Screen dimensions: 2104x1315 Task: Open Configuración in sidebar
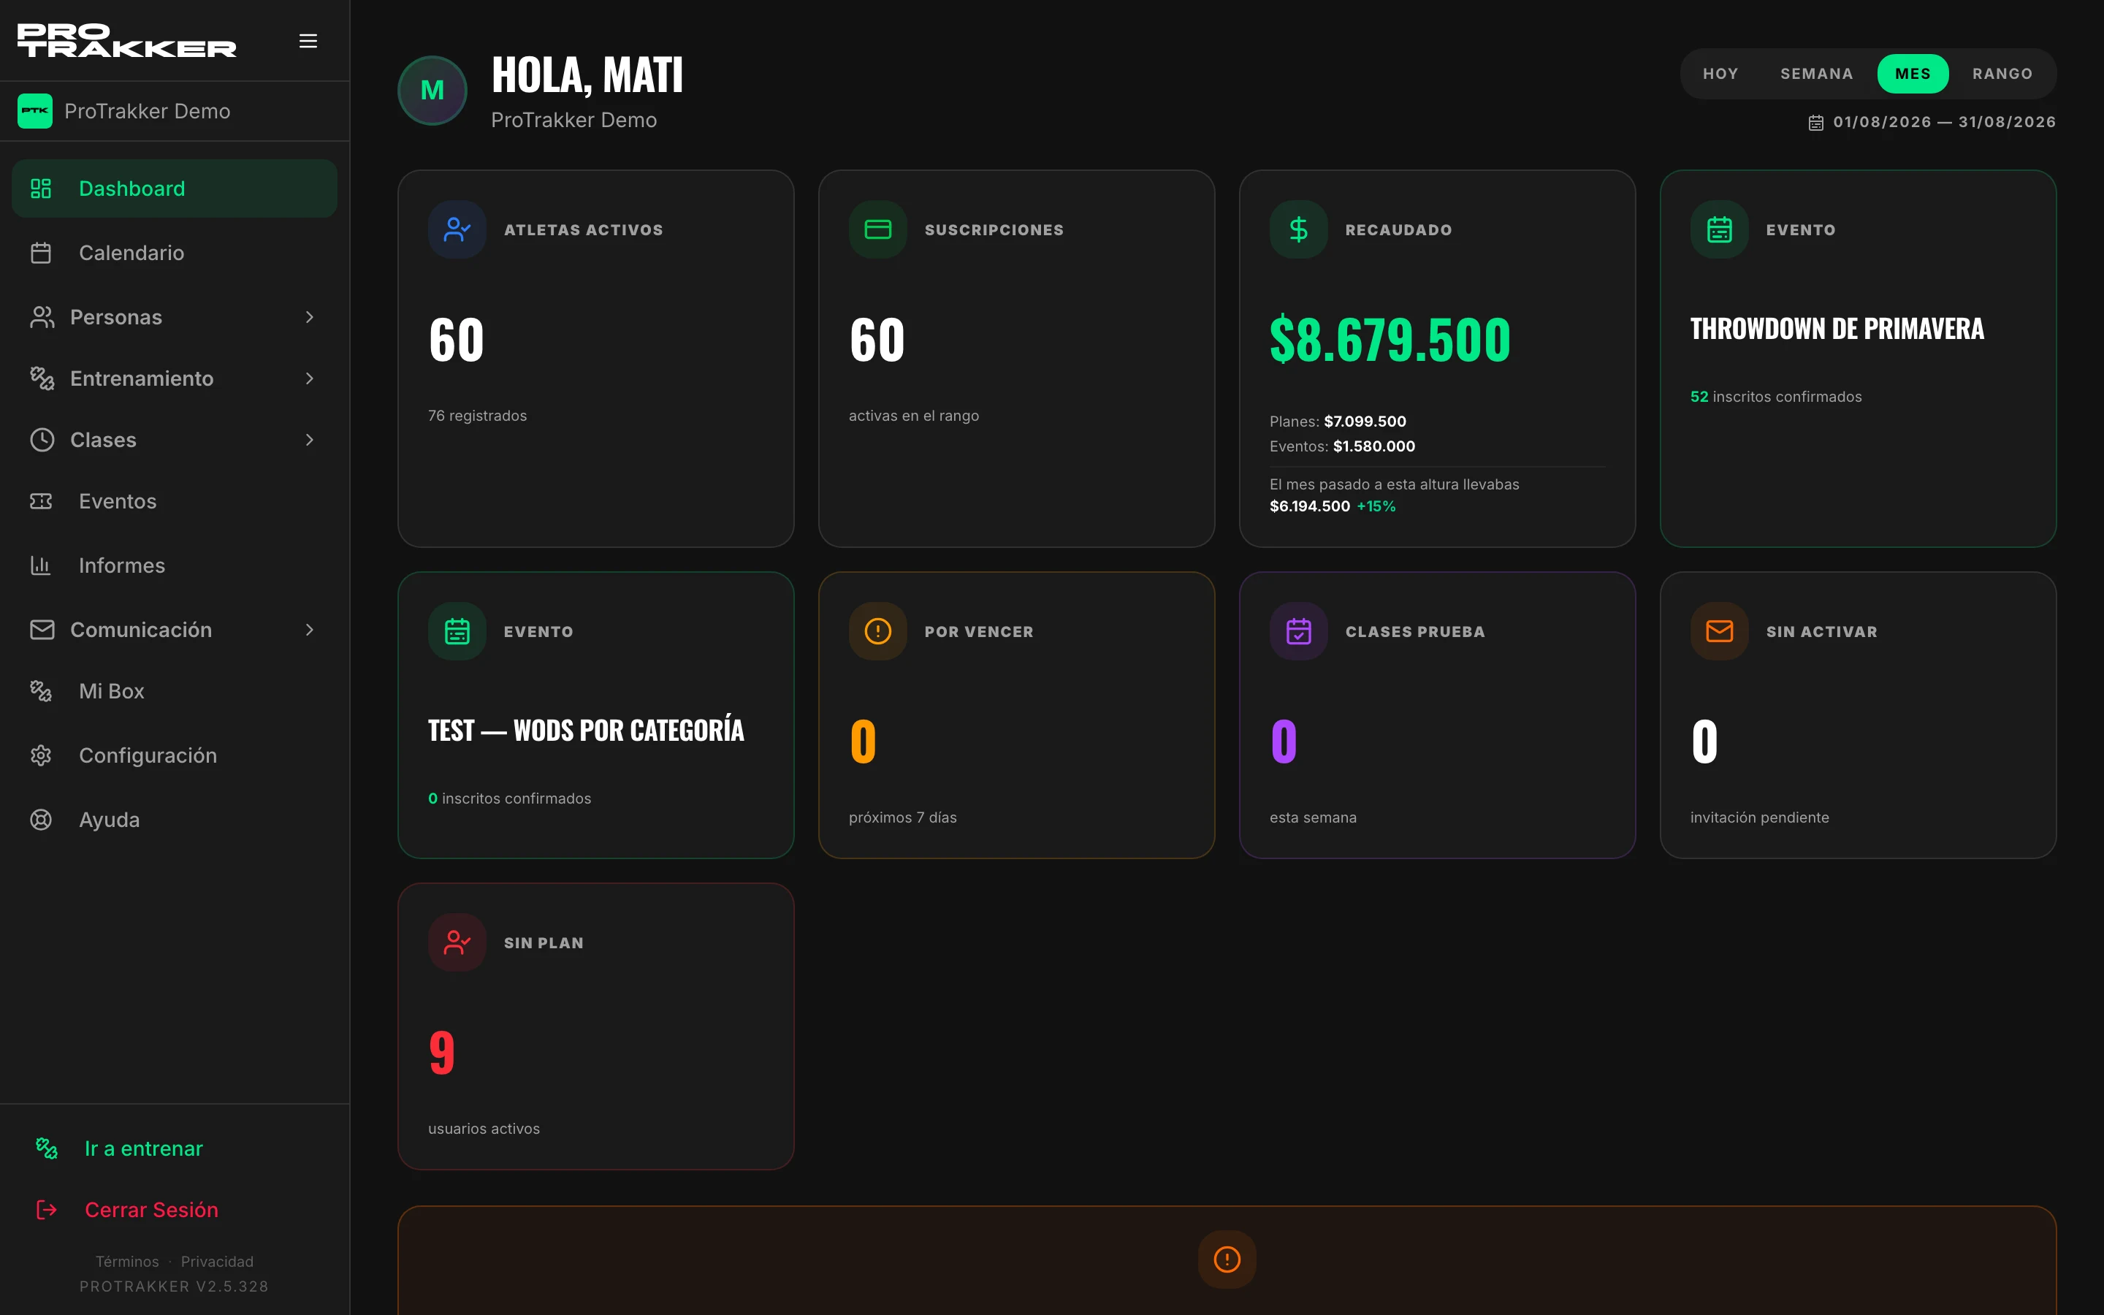[x=175, y=756]
